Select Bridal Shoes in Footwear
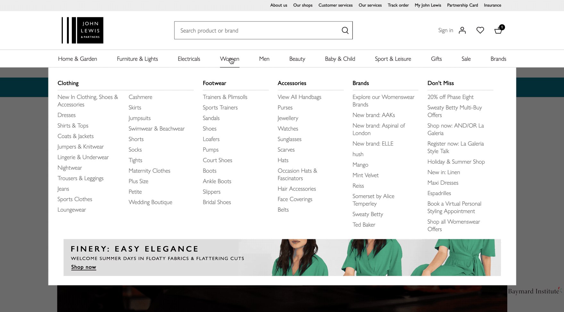 pyautogui.click(x=217, y=202)
